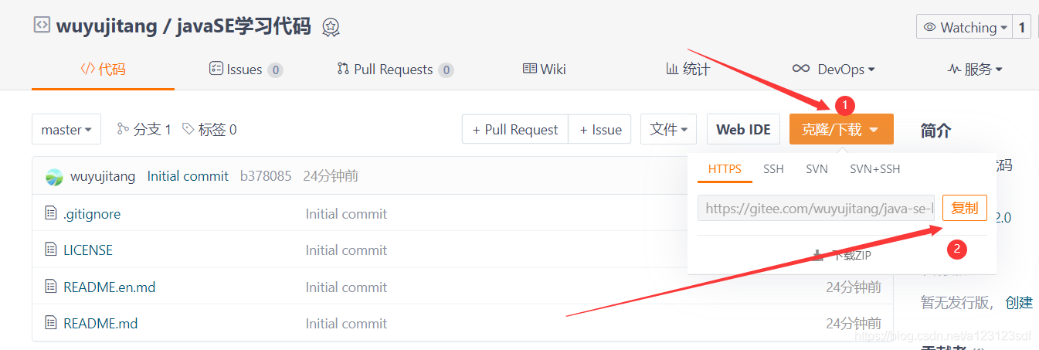View tags via 标签 0
This screenshot has width=1039, height=350.
click(209, 130)
